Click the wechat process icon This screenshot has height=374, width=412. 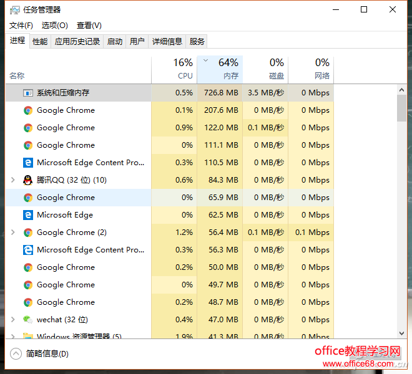28,320
